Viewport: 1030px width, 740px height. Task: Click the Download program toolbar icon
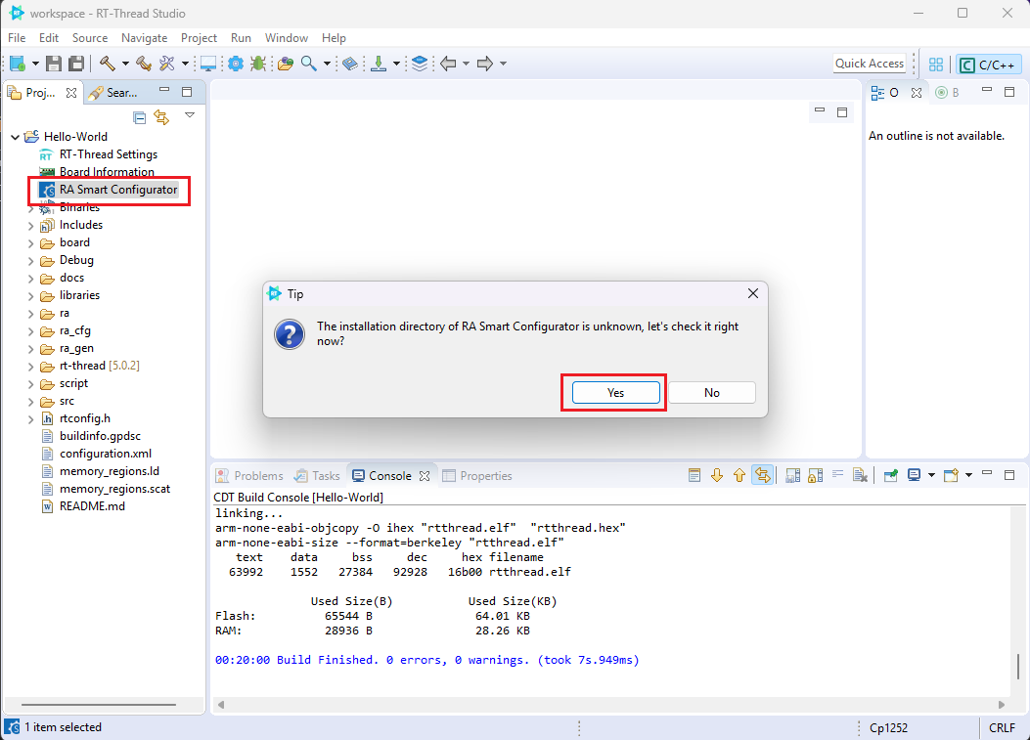pyautogui.click(x=379, y=64)
